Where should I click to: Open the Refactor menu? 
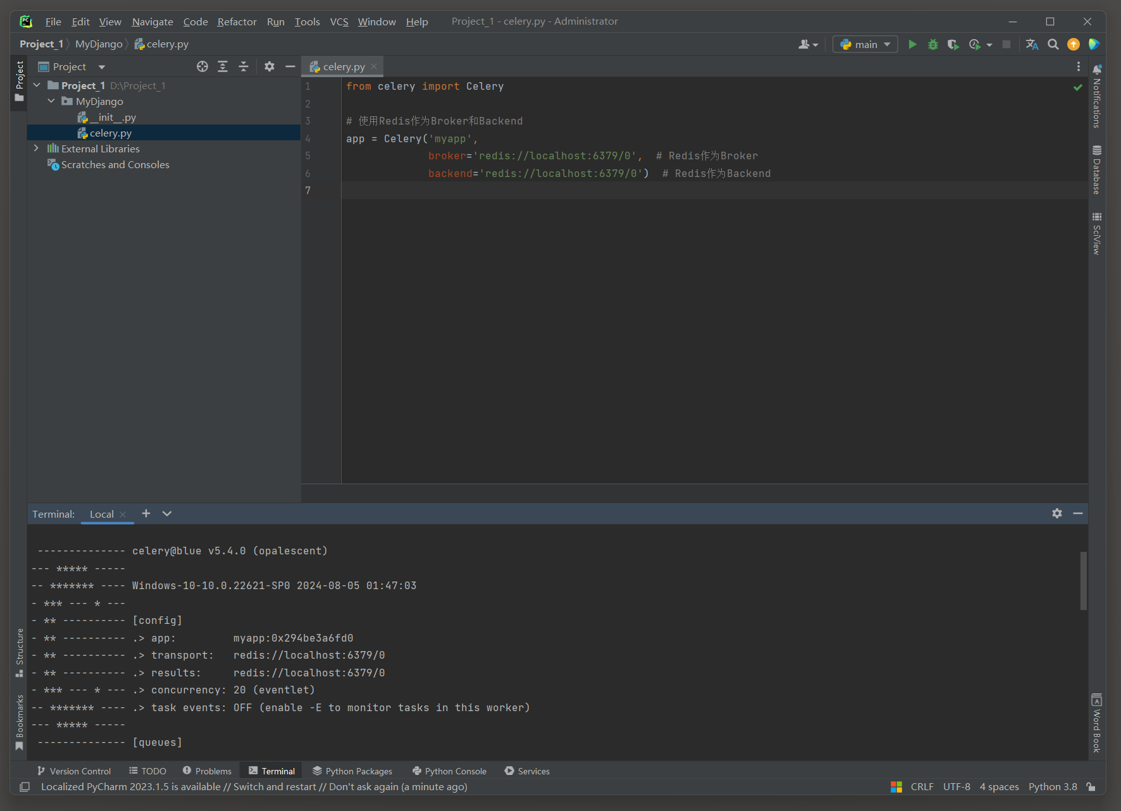pyautogui.click(x=237, y=21)
